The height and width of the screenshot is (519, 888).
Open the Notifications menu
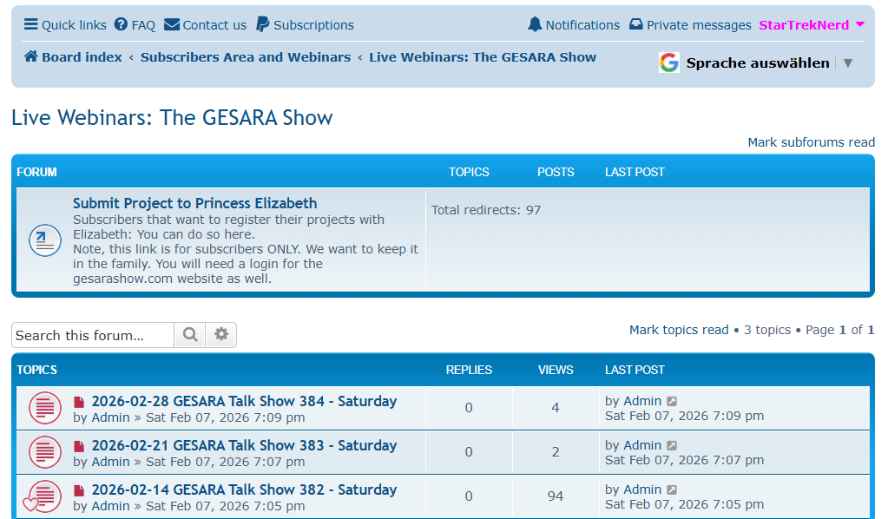tap(574, 25)
